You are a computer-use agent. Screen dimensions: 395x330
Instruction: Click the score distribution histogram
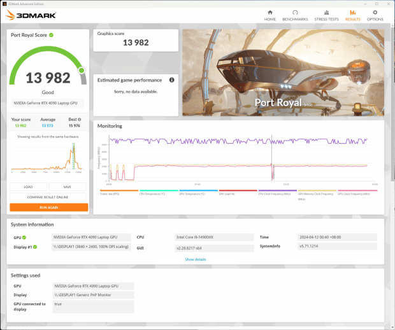[x=47, y=157]
